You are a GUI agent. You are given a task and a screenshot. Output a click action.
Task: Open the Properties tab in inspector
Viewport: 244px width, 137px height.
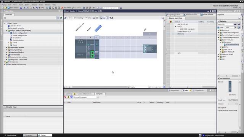point(173,91)
